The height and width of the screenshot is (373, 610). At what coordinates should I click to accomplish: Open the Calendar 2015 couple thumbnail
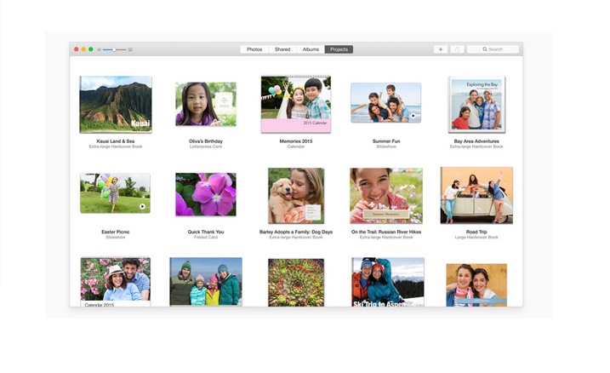click(x=116, y=282)
